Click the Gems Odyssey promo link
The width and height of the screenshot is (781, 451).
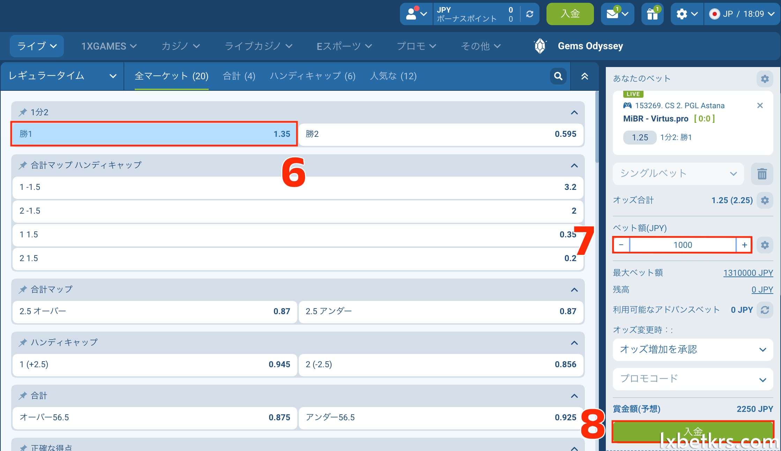[x=590, y=46]
